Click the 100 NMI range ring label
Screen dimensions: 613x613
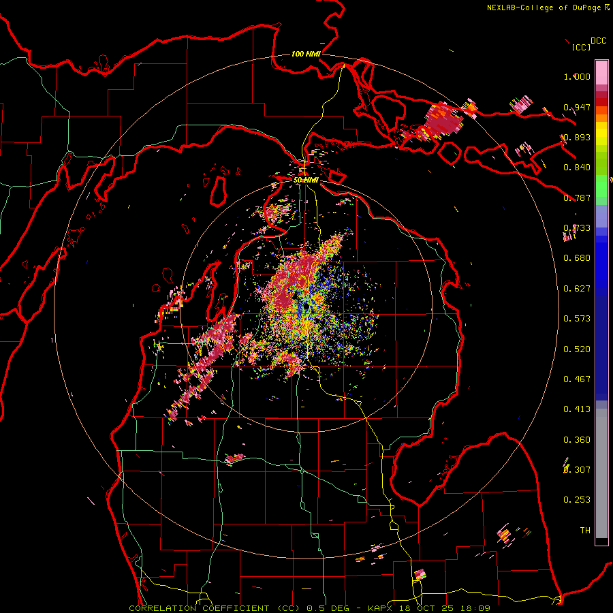[306, 54]
